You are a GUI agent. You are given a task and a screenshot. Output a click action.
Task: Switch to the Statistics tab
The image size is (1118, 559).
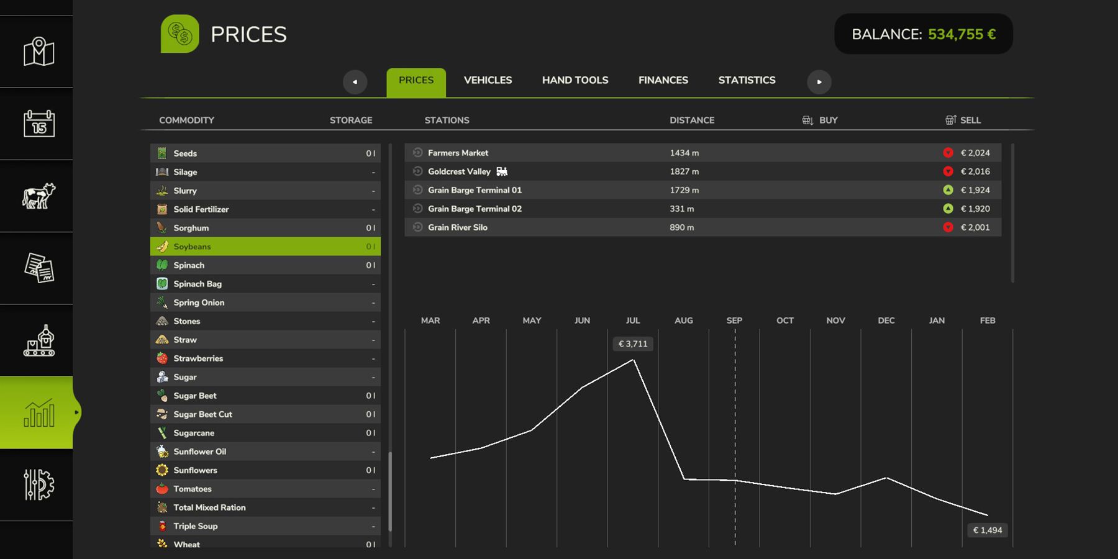[x=747, y=80]
